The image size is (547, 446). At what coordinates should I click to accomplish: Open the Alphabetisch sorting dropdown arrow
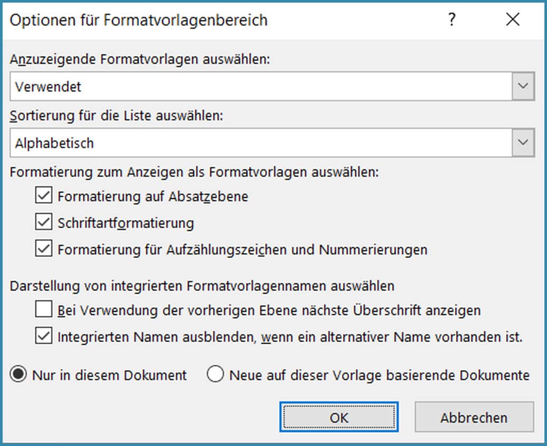coord(523,143)
